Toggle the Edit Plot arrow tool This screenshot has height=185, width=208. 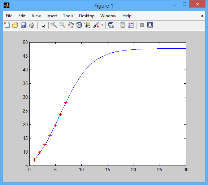(x=43, y=25)
